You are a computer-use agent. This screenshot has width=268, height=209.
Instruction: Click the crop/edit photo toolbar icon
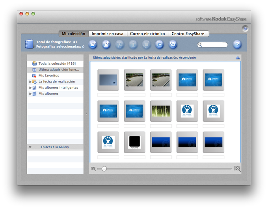pyautogui.click(x=119, y=45)
